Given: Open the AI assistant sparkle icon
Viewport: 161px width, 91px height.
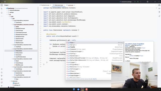Looking at the screenshot, I should [x=159, y=16].
